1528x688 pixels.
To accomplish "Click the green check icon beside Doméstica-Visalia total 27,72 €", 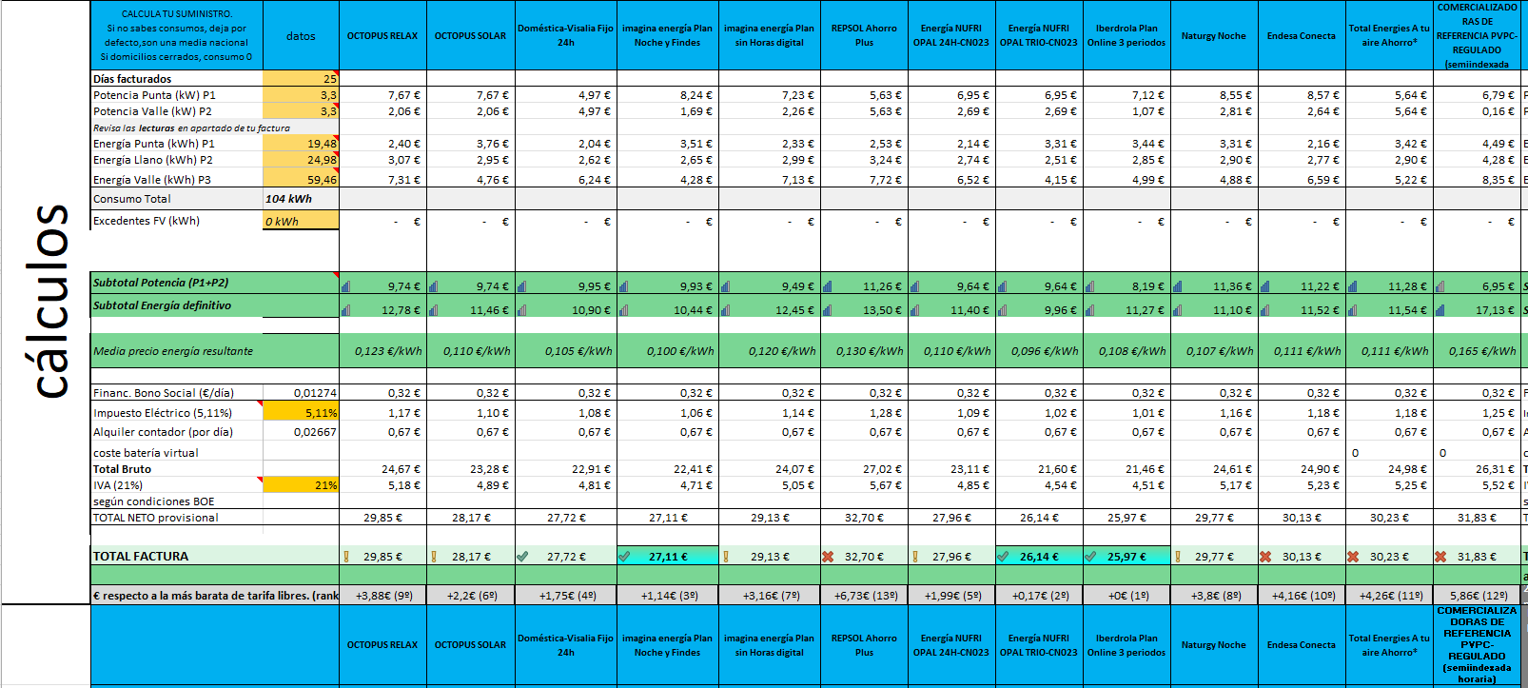I will click(522, 557).
